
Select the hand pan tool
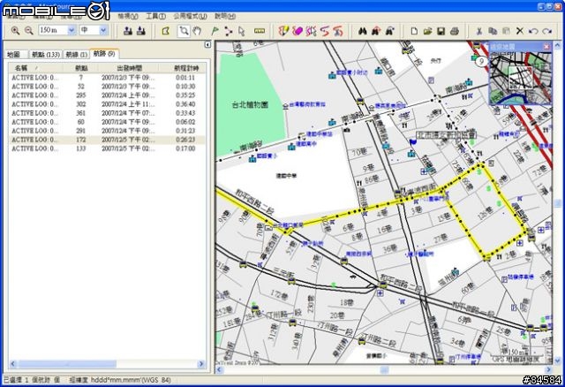[197, 31]
